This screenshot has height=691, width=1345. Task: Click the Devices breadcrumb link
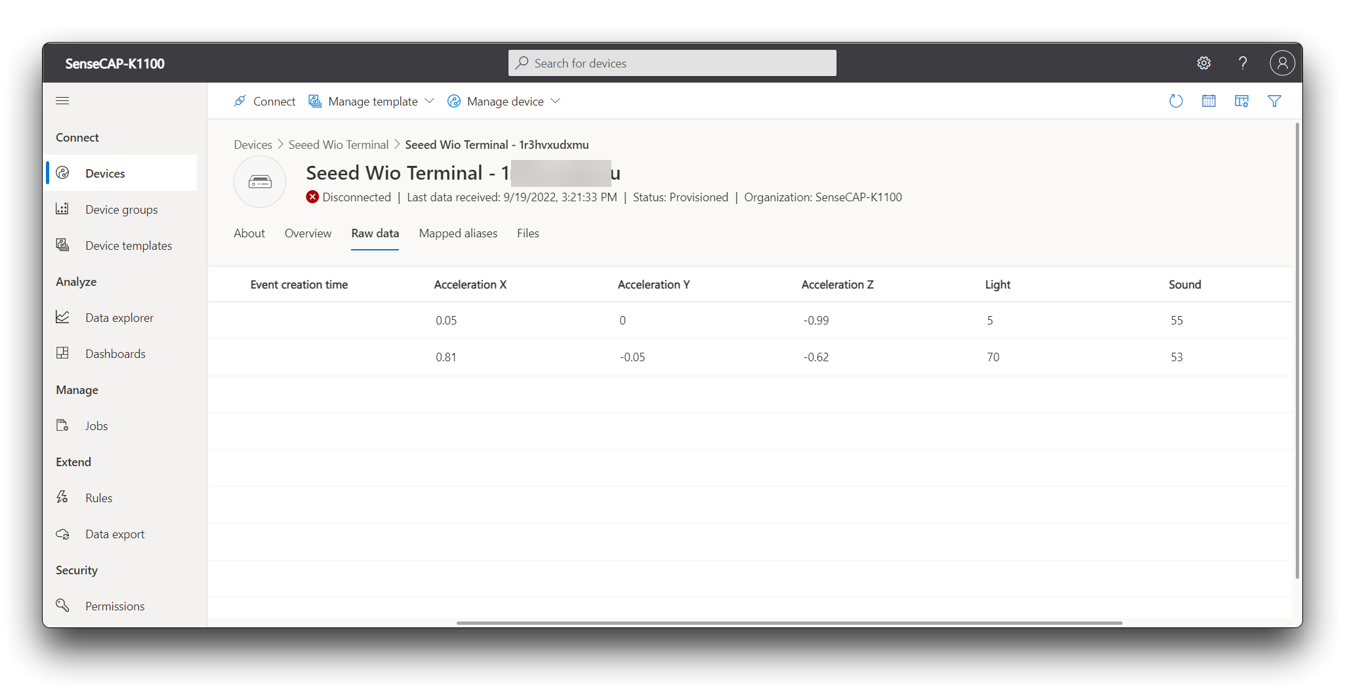point(253,145)
